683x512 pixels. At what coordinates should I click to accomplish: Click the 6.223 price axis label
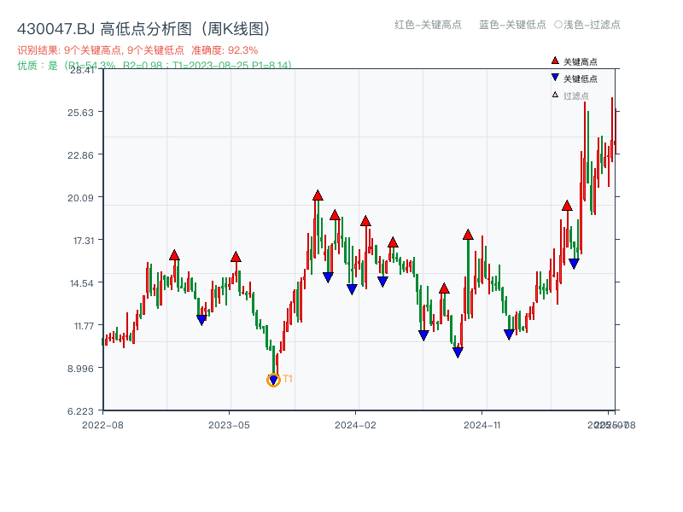point(80,411)
